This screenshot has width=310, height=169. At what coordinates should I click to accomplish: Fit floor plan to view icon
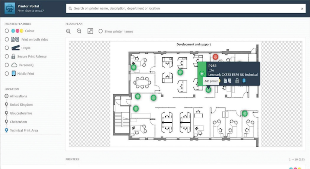(x=90, y=31)
